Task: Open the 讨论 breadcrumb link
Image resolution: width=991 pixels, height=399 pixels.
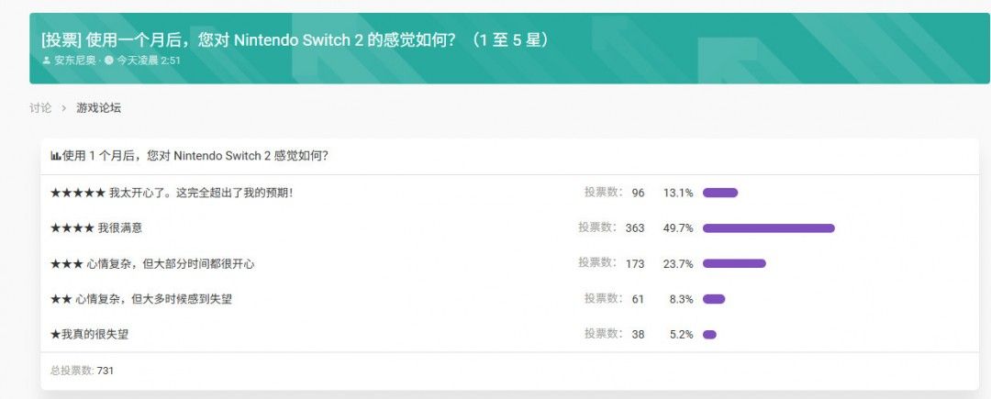Action: [x=40, y=108]
